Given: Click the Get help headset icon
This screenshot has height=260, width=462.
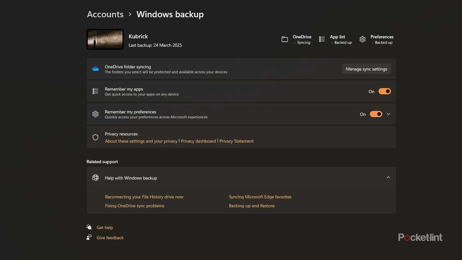Looking at the screenshot, I should click(x=89, y=227).
